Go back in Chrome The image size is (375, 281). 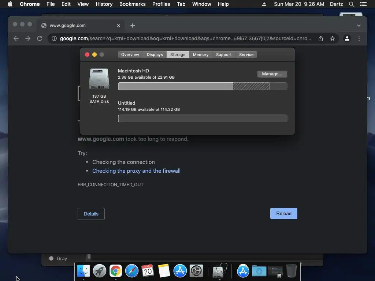click(16, 38)
